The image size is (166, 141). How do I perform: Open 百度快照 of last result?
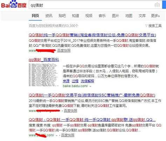pyautogui.click(x=68, y=135)
